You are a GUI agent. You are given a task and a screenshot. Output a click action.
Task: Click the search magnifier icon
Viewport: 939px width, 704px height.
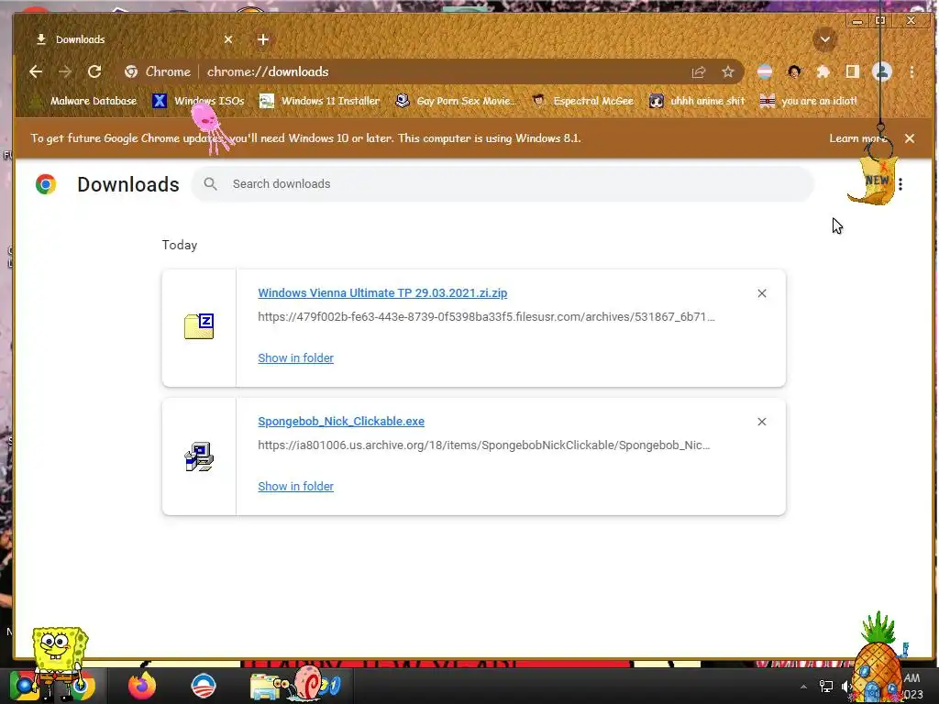pos(210,183)
